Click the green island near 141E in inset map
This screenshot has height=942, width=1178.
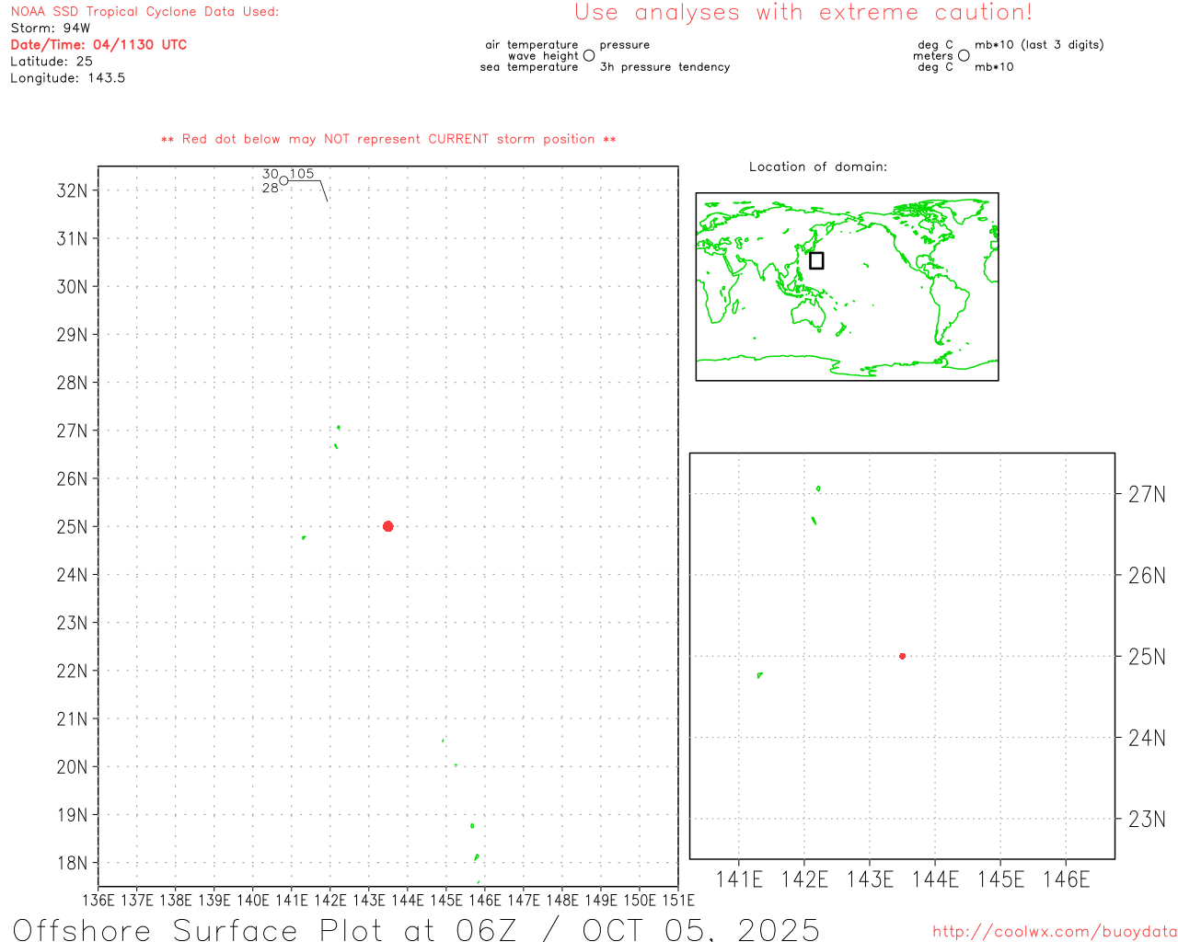759,675
